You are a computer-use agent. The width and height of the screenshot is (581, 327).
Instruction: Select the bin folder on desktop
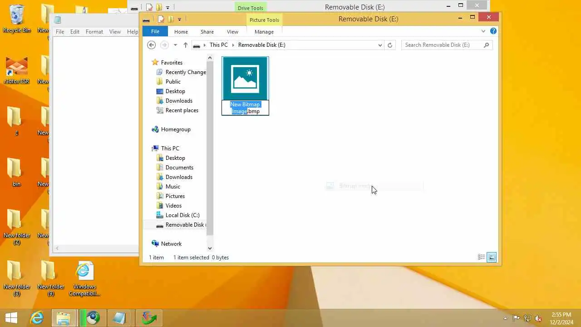tap(16, 172)
